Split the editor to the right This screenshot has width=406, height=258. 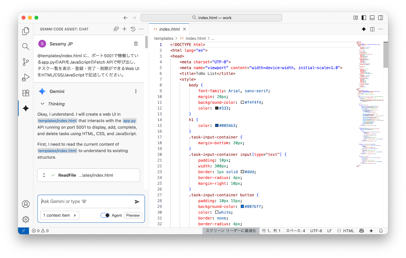point(372,29)
